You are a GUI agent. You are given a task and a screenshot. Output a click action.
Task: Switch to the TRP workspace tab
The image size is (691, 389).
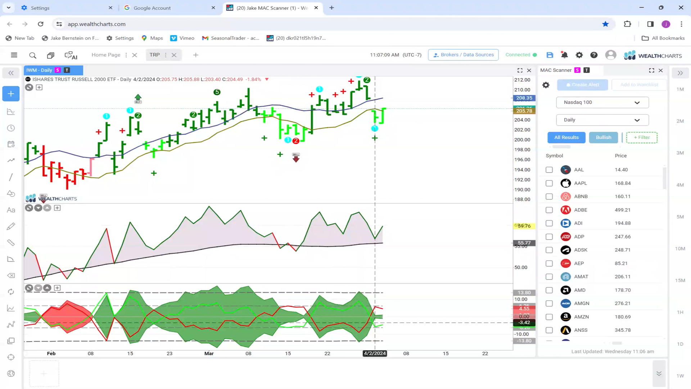(154, 55)
